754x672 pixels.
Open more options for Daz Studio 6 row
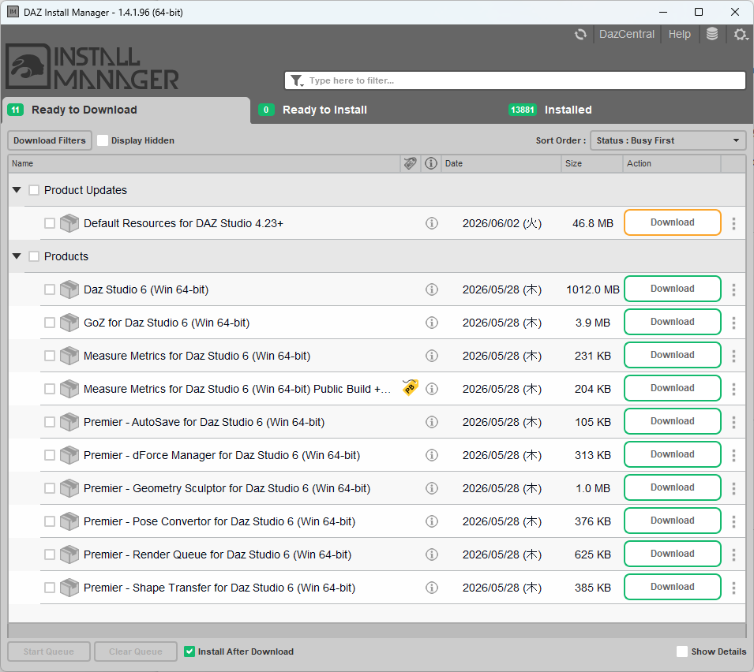tap(733, 289)
